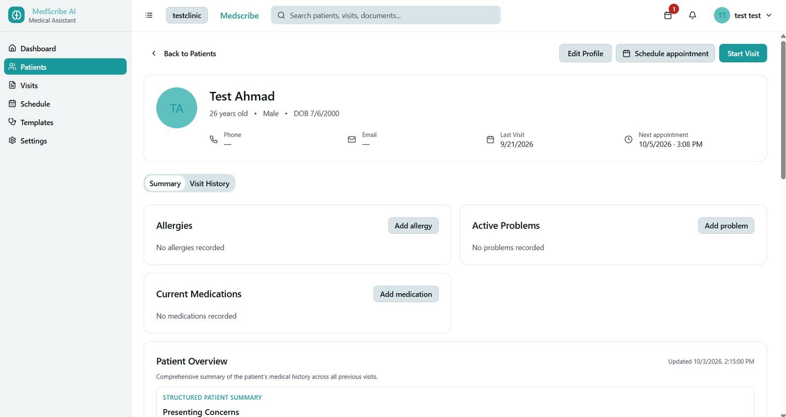Click the email envelope icon
Viewport: 786px width, 417px height.
(x=352, y=139)
